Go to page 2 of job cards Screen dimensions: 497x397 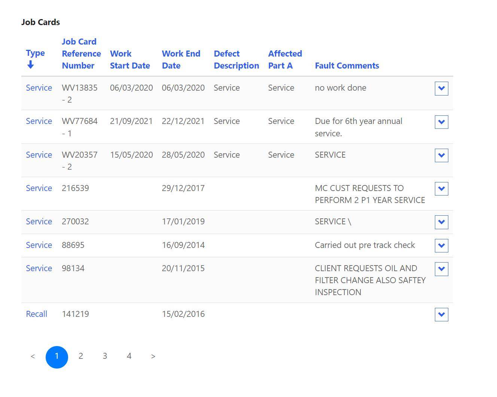[81, 356]
